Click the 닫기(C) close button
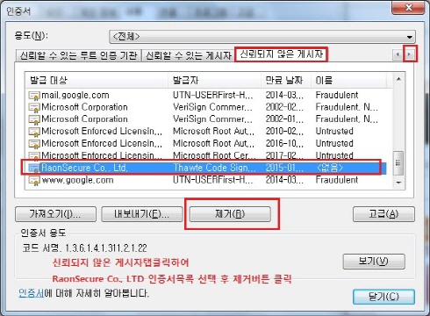The width and height of the screenshot is (430, 316). (383, 297)
